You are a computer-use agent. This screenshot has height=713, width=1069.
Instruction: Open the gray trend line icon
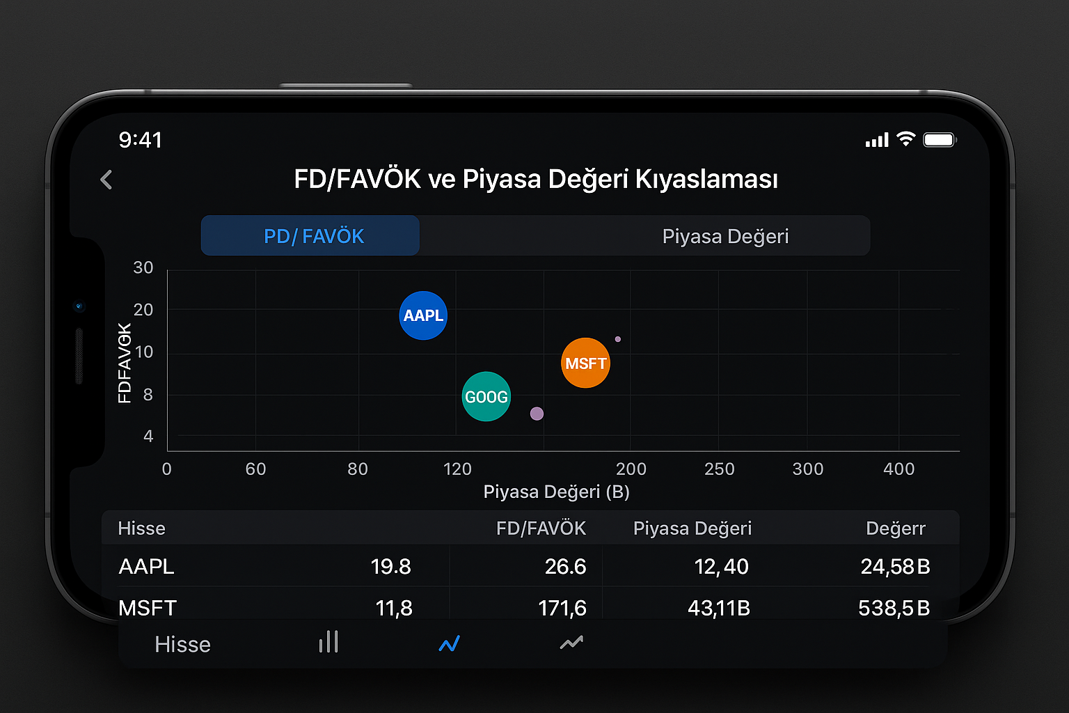(x=571, y=643)
